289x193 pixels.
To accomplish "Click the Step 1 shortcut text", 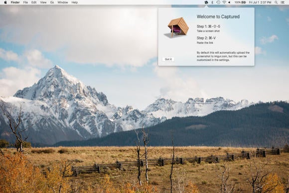I will click(x=208, y=26).
